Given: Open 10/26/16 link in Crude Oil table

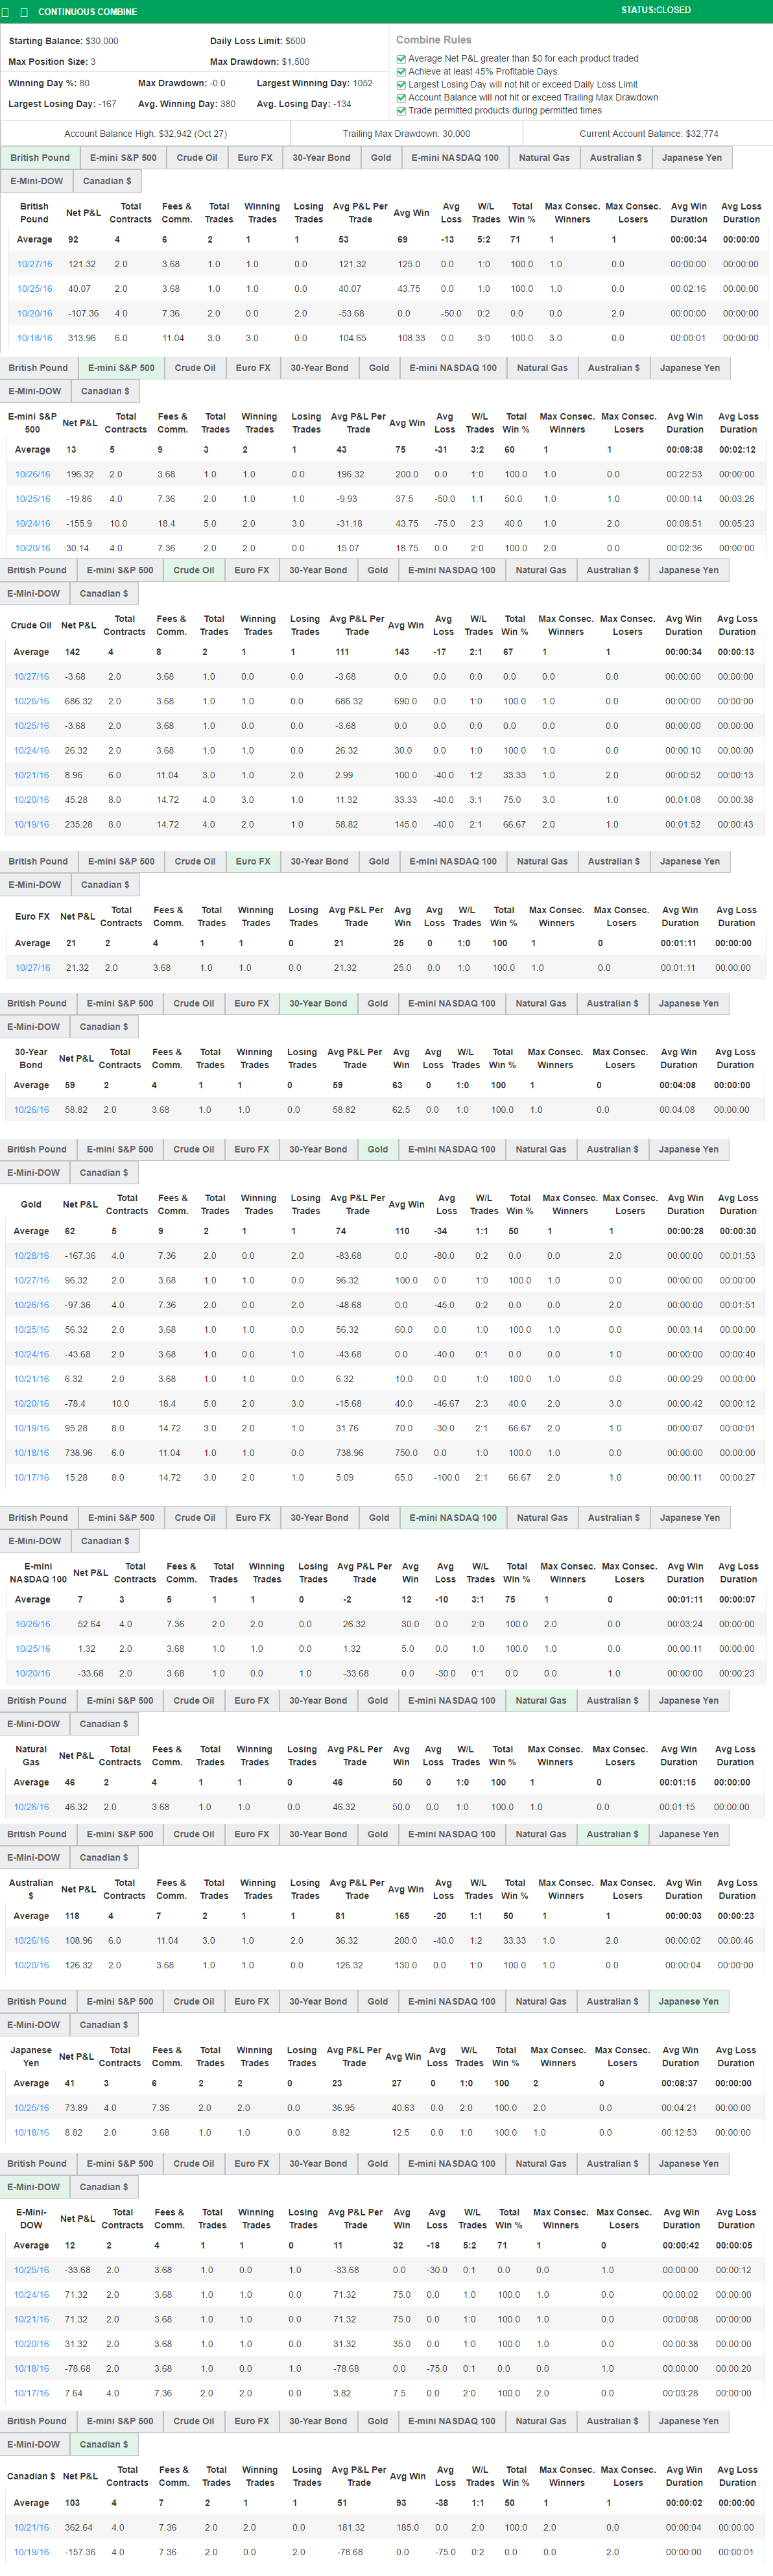Looking at the screenshot, I should point(31,701).
